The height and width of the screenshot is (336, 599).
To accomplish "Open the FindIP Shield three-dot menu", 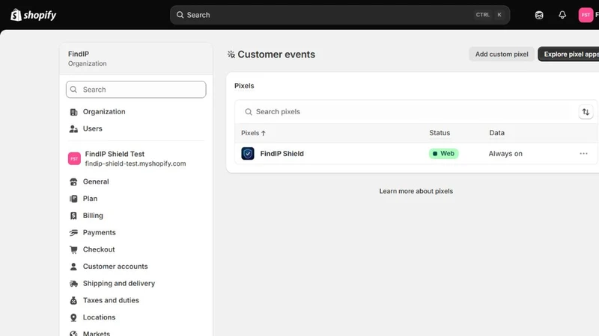I will click(x=583, y=154).
